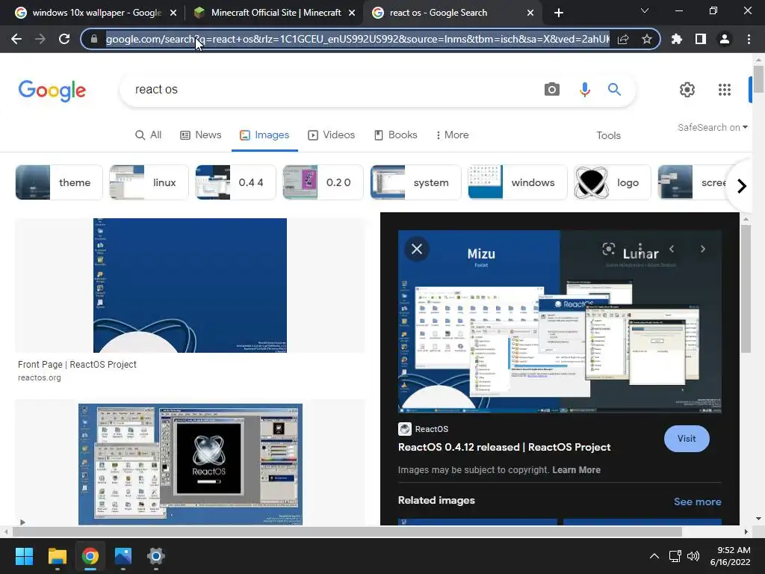Click the browser back arrow
Image resolution: width=765 pixels, height=574 pixels.
(16, 39)
